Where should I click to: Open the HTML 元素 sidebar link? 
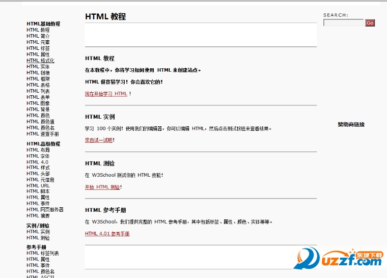(38, 42)
